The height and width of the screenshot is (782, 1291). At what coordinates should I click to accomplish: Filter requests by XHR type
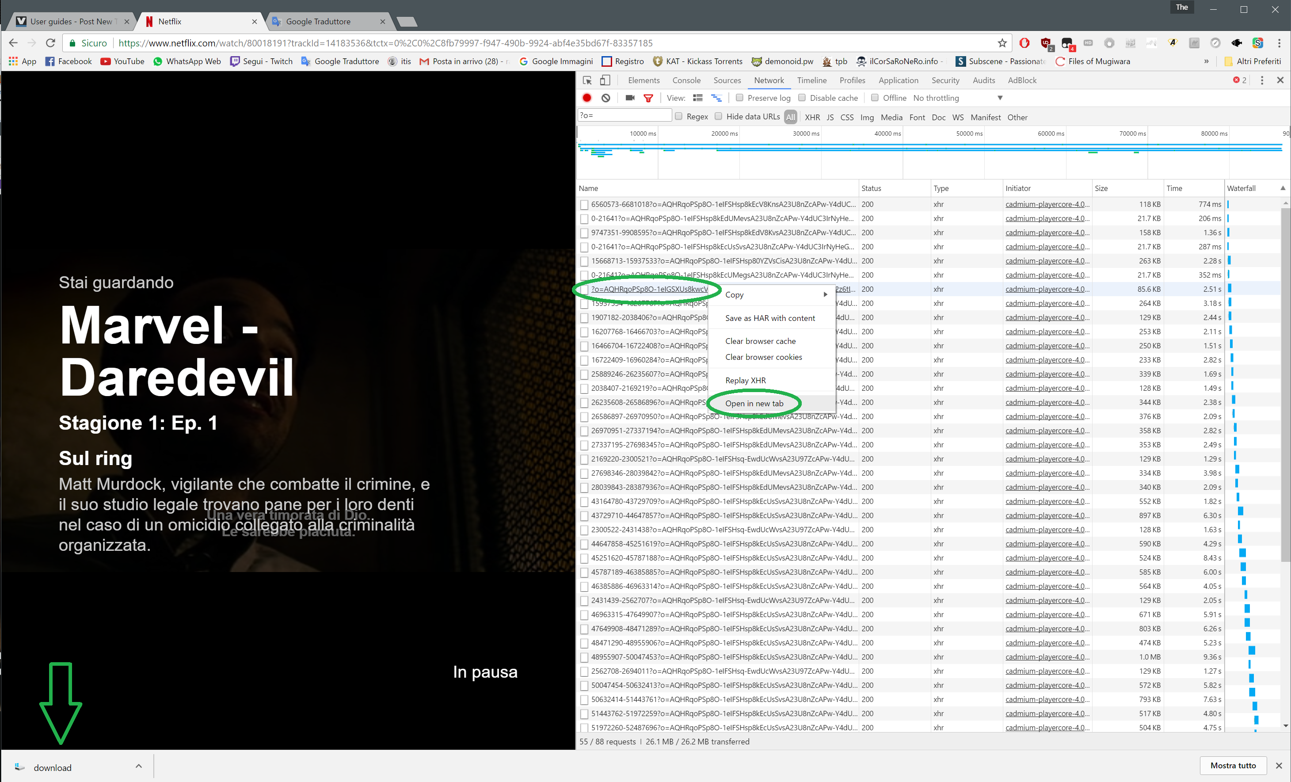point(812,118)
